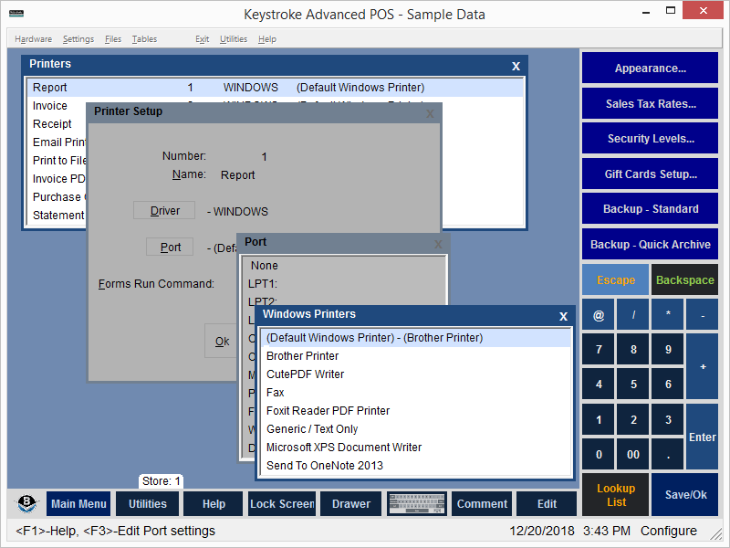Select Foxit Reader PDF Printer
The image size is (730, 548).
pyautogui.click(x=328, y=411)
